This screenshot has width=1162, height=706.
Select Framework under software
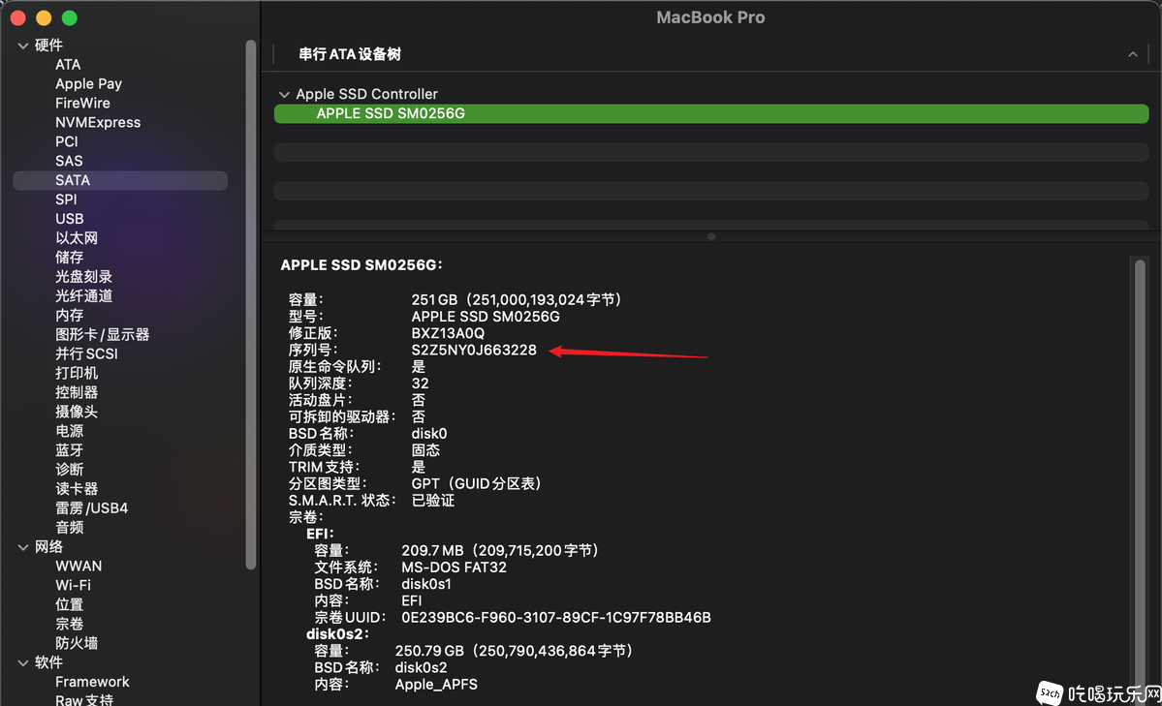click(x=92, y=681)
